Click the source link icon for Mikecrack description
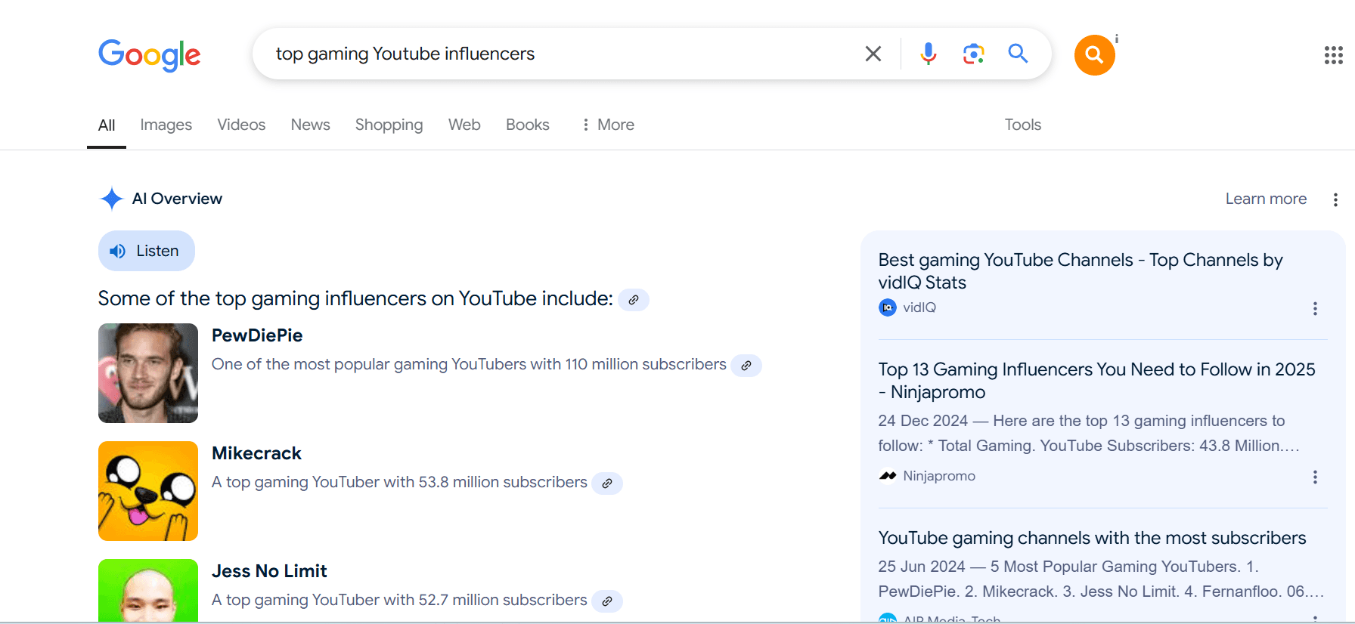1355x624 pixels. pos(607,483)
